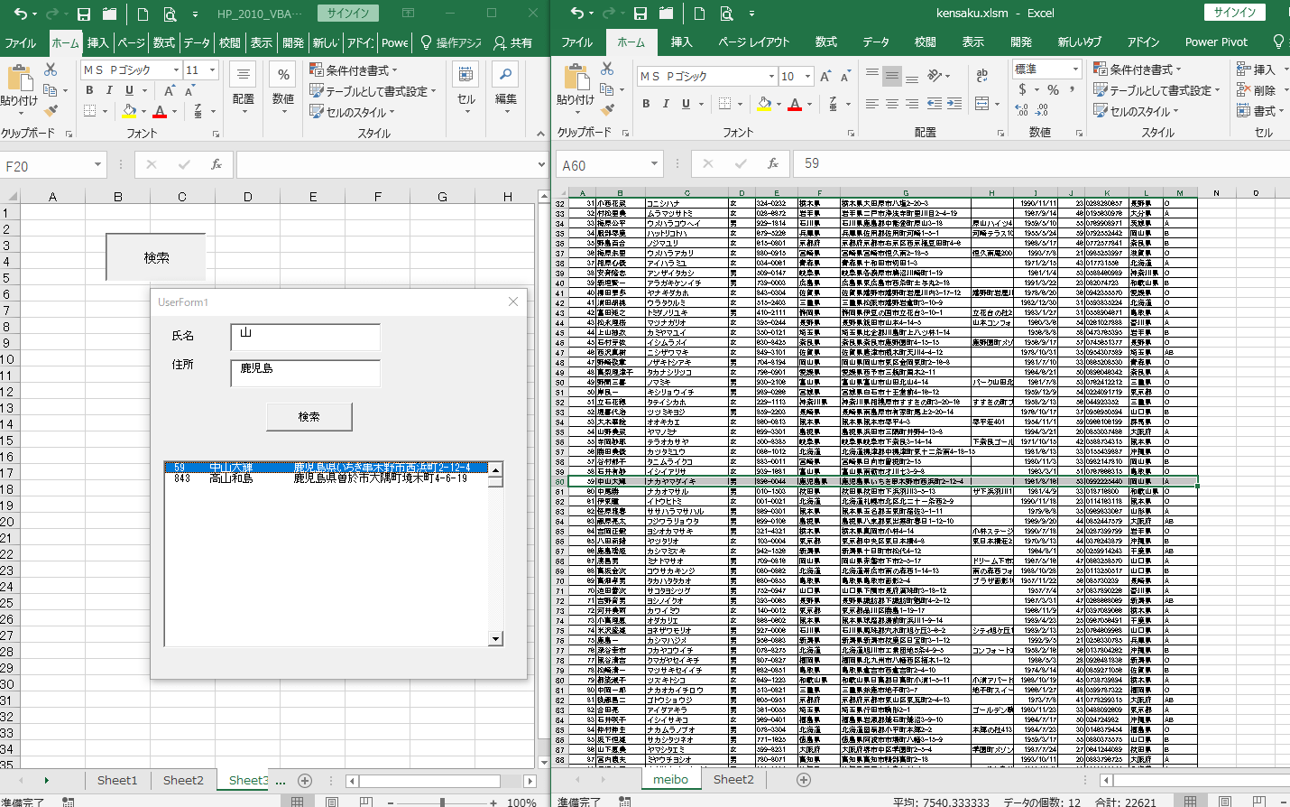
Task: Expand テーブルとして書式設定 in HP_2010_VBA
Action: (x=373, y=91)
